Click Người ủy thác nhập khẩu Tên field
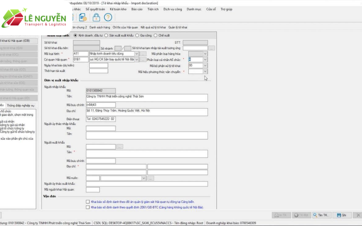Image resolution: width=362 pixels, height=226 pixels. (147, 135)
